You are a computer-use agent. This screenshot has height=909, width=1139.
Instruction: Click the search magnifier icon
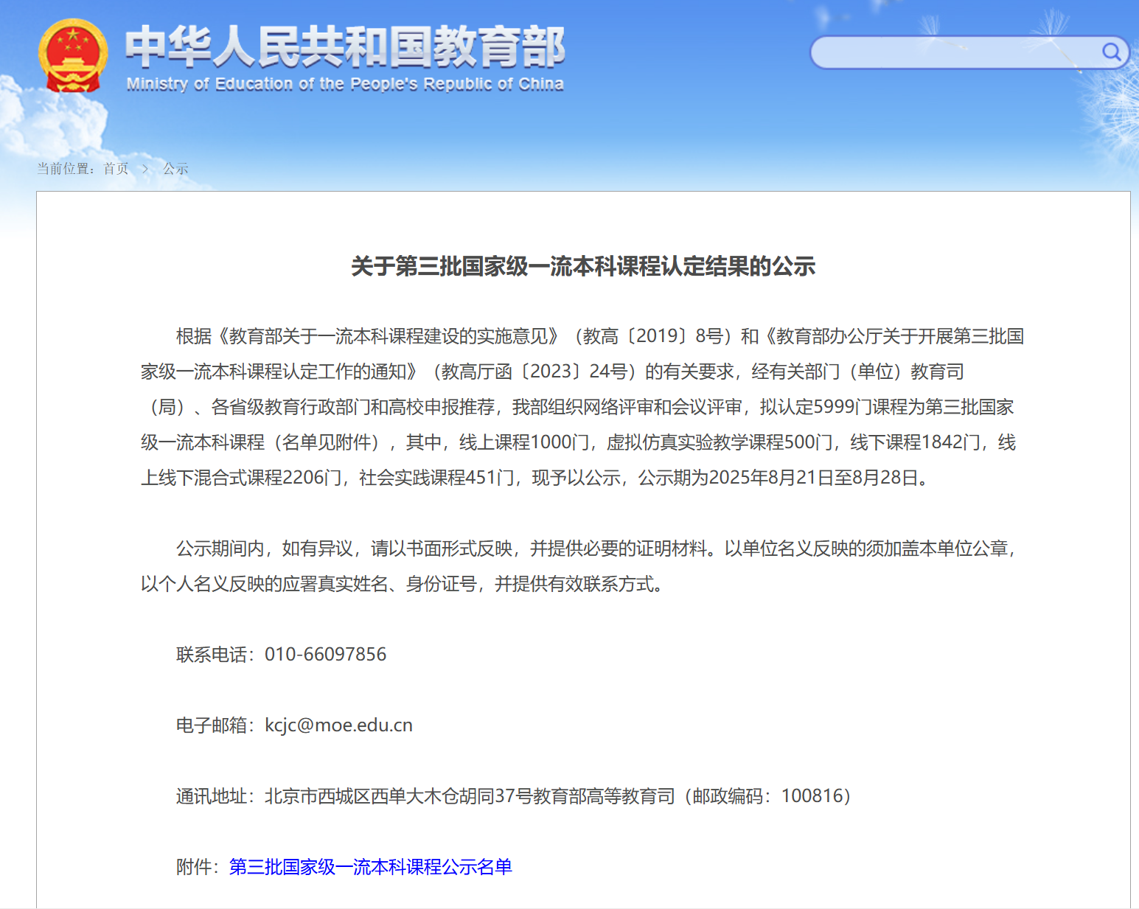pos(1111,52)
